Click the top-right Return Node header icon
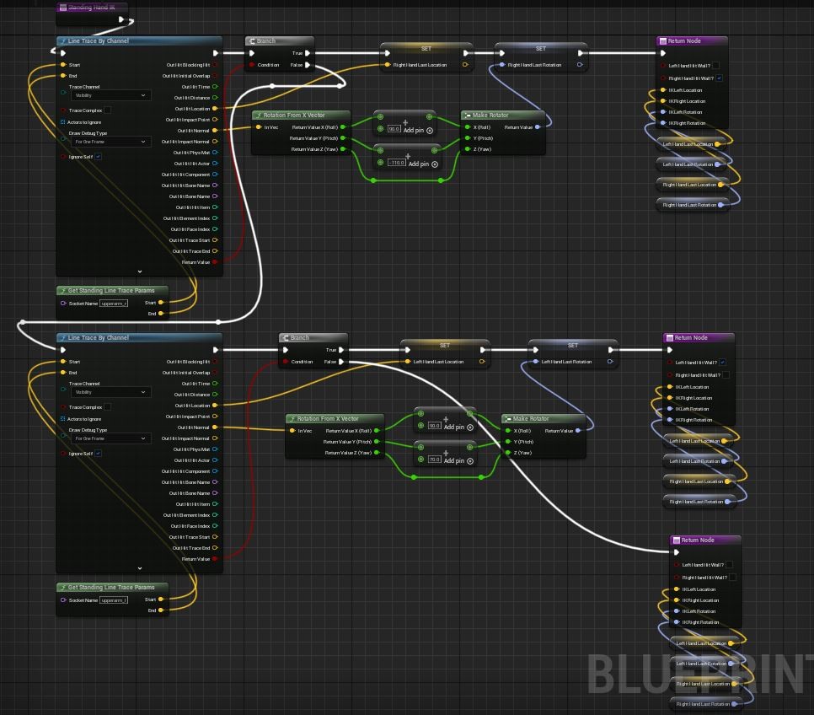Screen dimensions: 814x715 [x=663, y=40]
